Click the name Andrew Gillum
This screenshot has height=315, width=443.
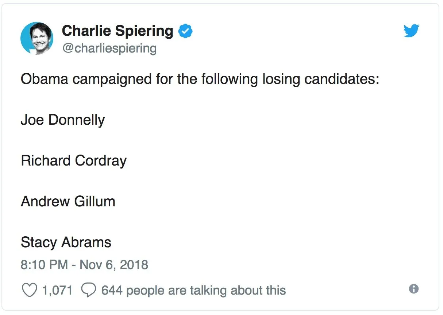[68, 201]
